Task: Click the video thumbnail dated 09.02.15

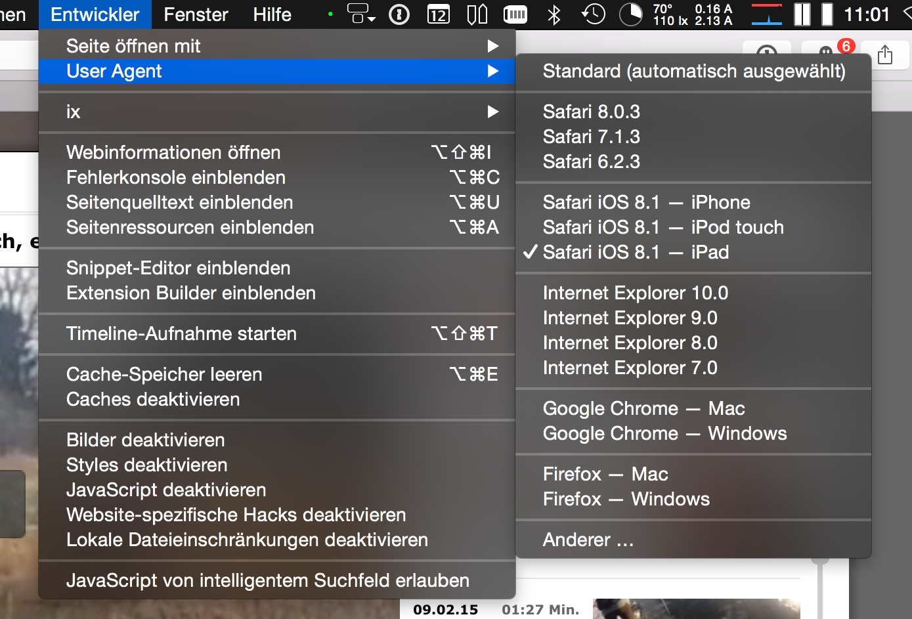Action: point(697,608)
